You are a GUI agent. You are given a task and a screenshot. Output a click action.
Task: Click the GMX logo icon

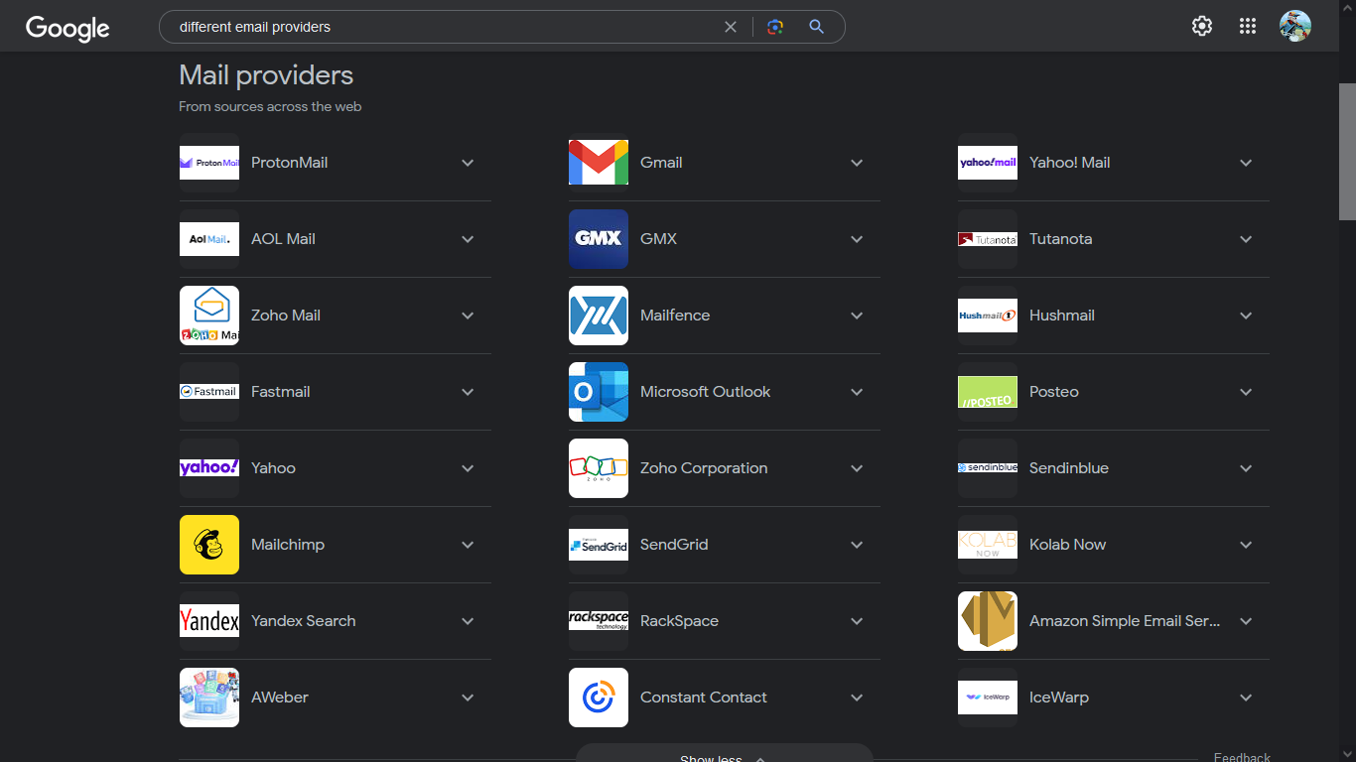[599, 239]
